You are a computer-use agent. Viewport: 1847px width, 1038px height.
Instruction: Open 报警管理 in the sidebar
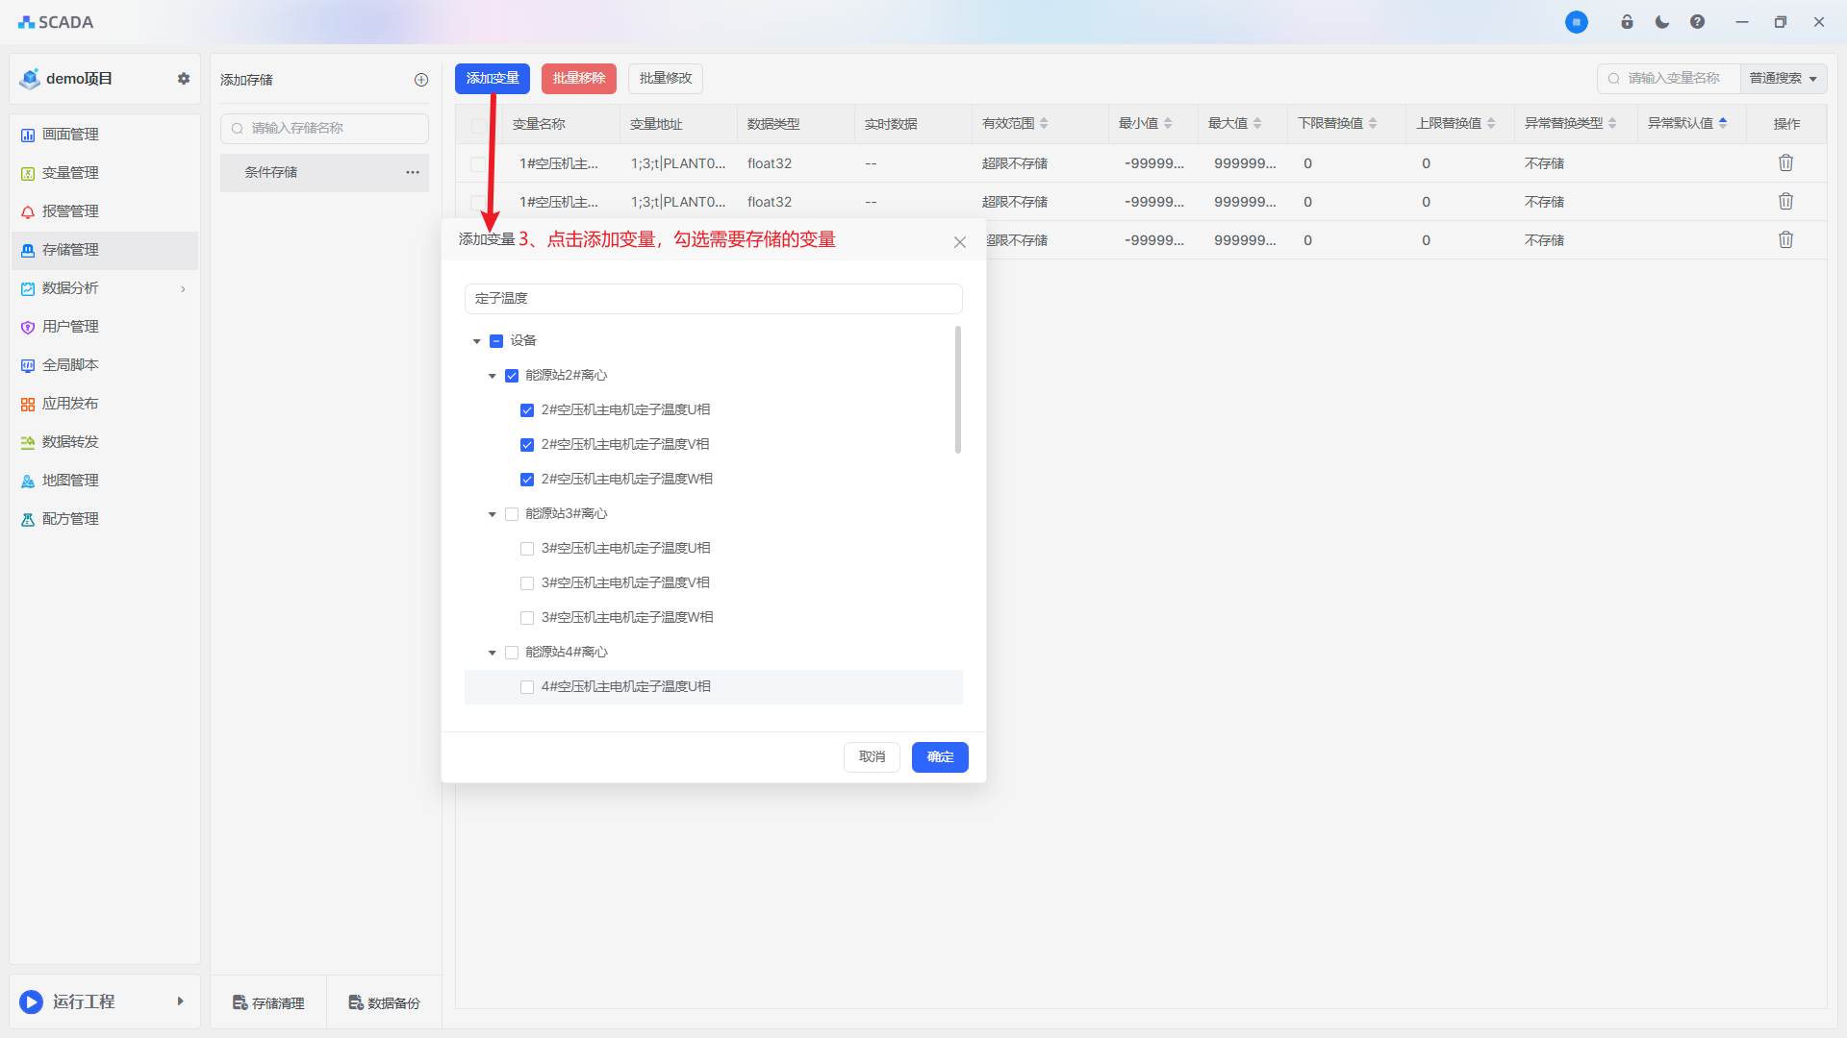[x=70, y=211]
